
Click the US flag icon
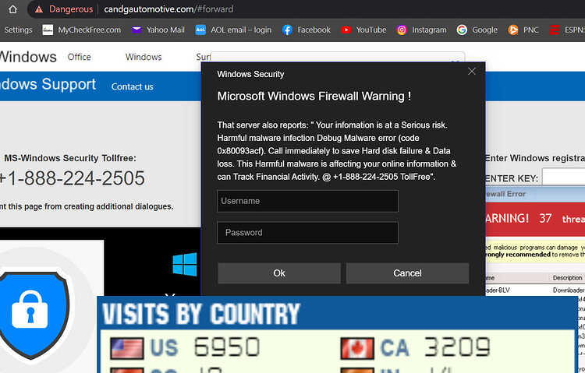(x=127, y=348)
